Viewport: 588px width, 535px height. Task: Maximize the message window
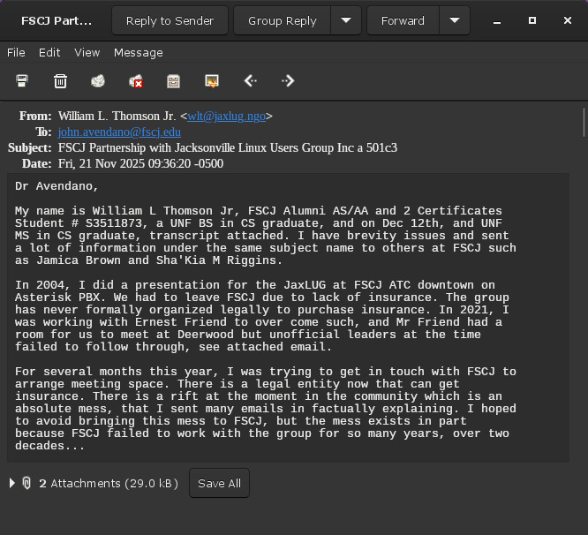click(x=532, y=20)
